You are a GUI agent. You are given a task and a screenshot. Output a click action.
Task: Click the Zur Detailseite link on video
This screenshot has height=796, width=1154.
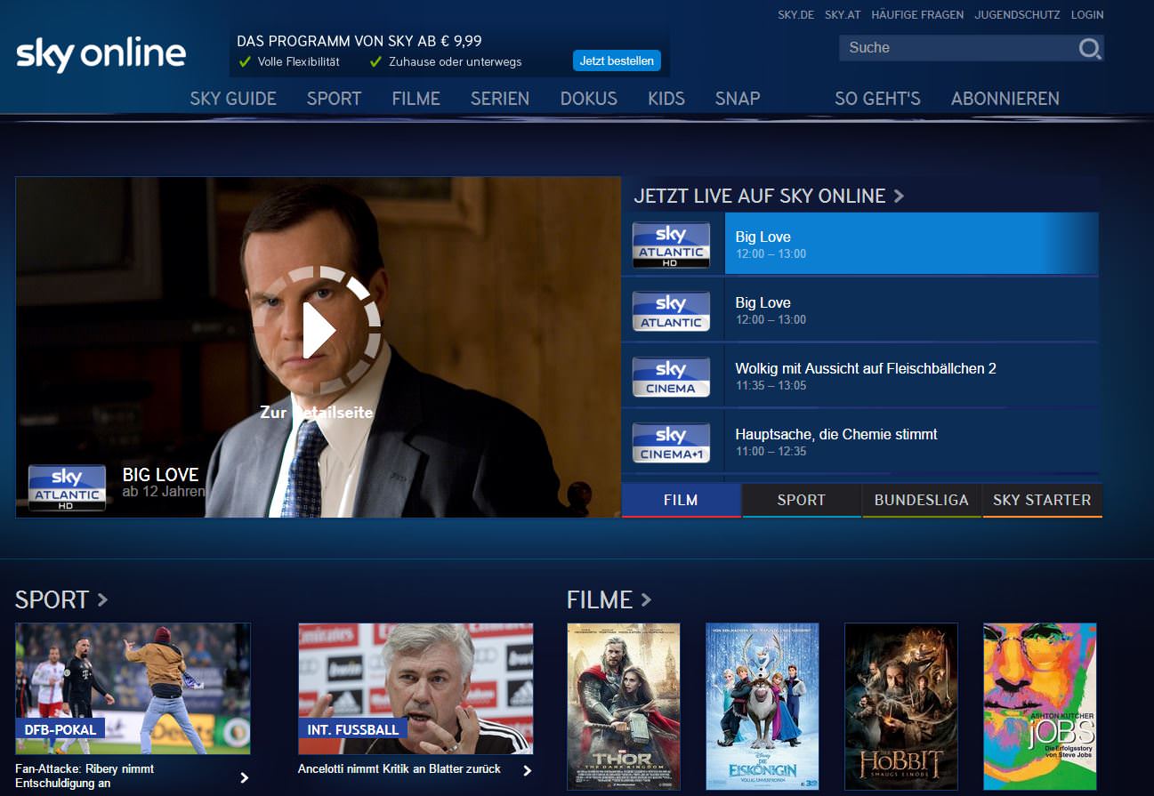coord(317,413)
